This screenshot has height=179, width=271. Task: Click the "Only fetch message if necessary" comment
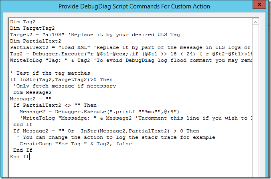tap(64, 86)
